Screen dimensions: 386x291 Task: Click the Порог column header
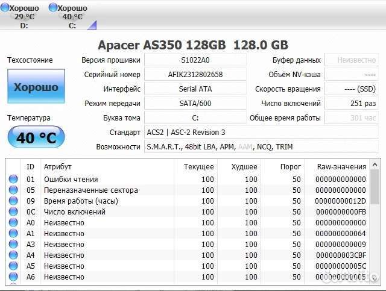click(291, 167)
